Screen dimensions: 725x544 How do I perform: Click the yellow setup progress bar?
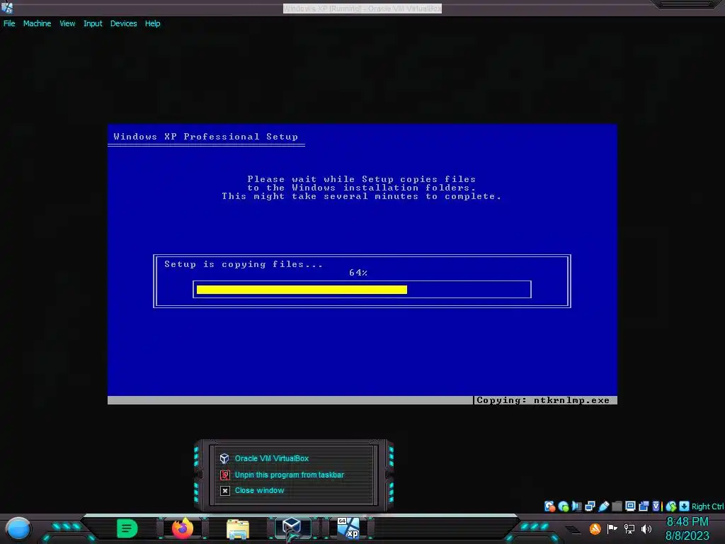302,290
